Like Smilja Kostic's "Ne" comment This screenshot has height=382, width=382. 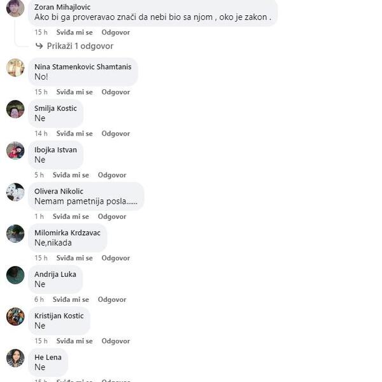pos(74,134)
